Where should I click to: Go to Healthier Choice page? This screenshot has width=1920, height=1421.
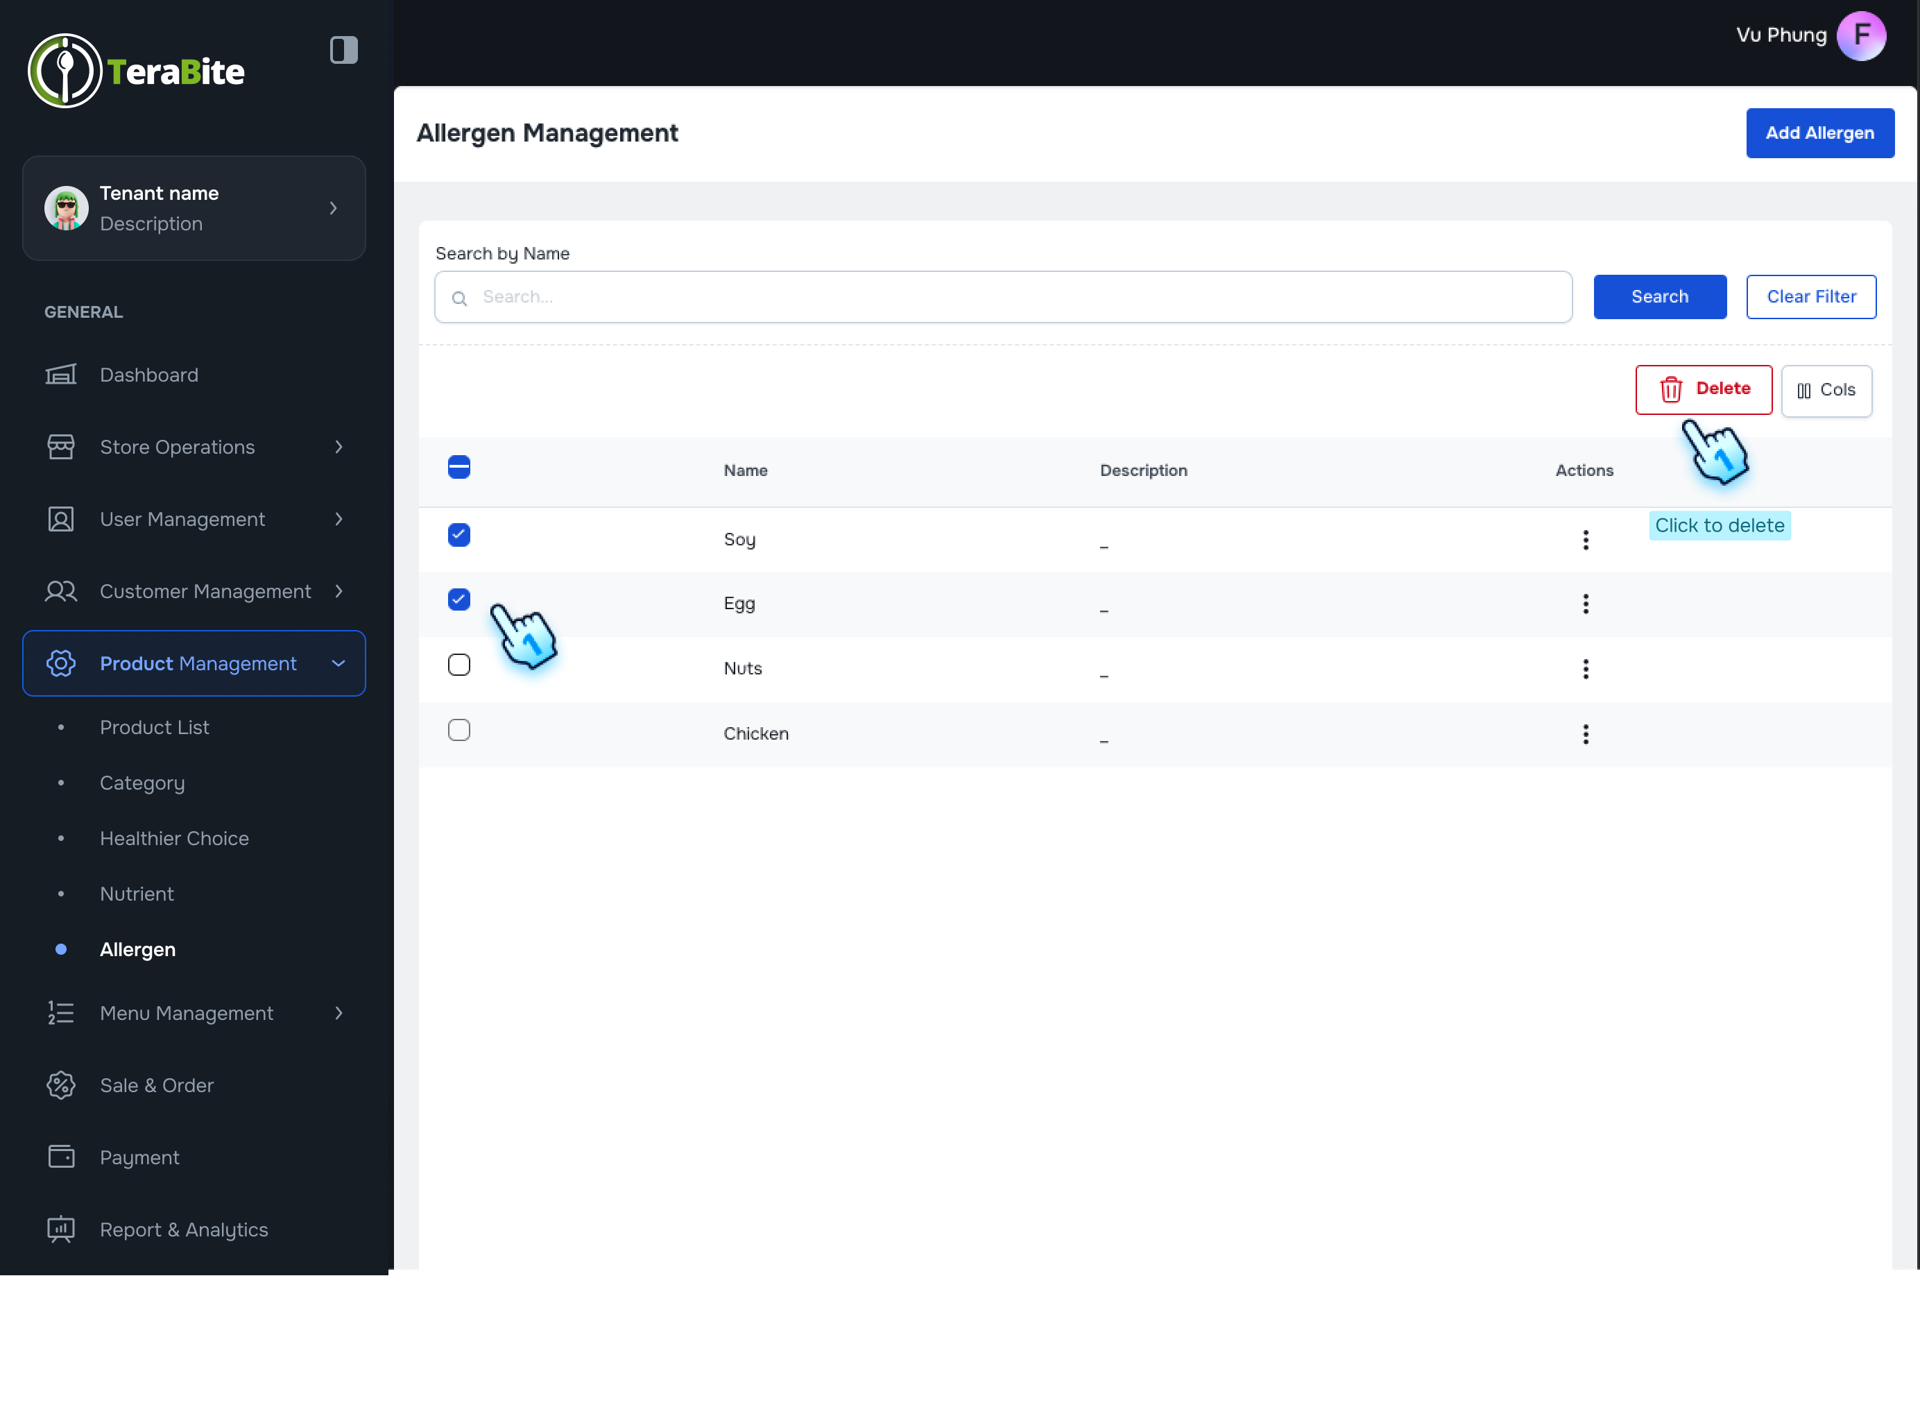(x=173, y=837)
